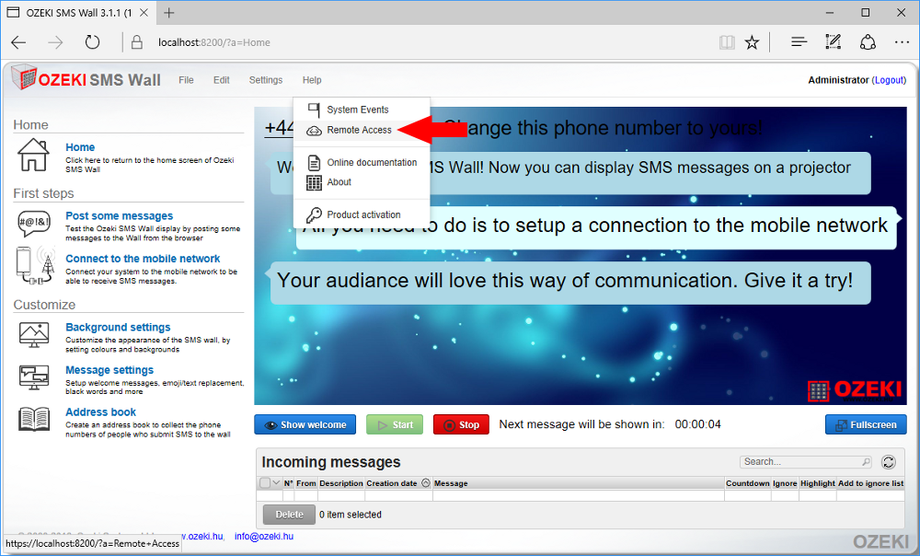Screen dimensions: 920x556
Task: Click the Show welcome button
Action: pos(305,424)
